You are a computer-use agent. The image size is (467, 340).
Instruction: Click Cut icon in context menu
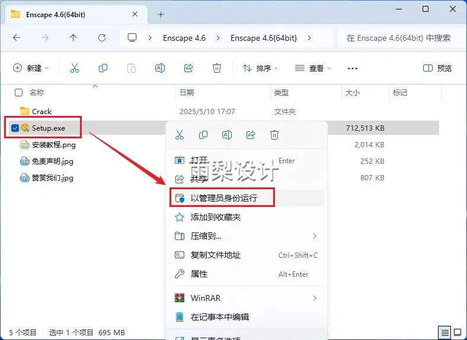click(x=180, y=135)
